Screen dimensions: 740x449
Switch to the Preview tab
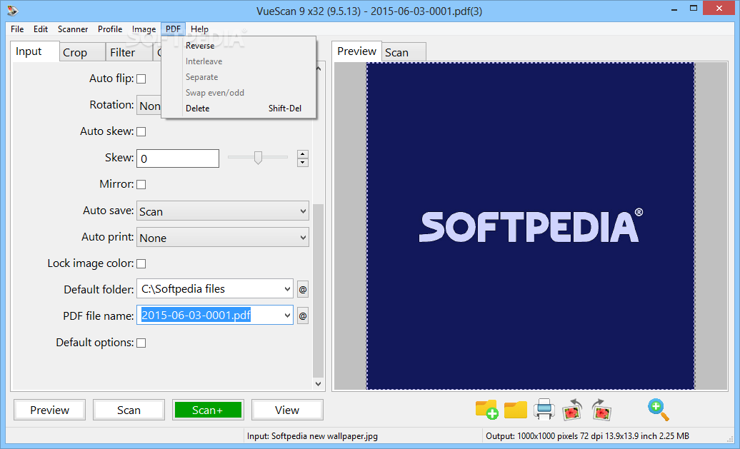[356, 51]
